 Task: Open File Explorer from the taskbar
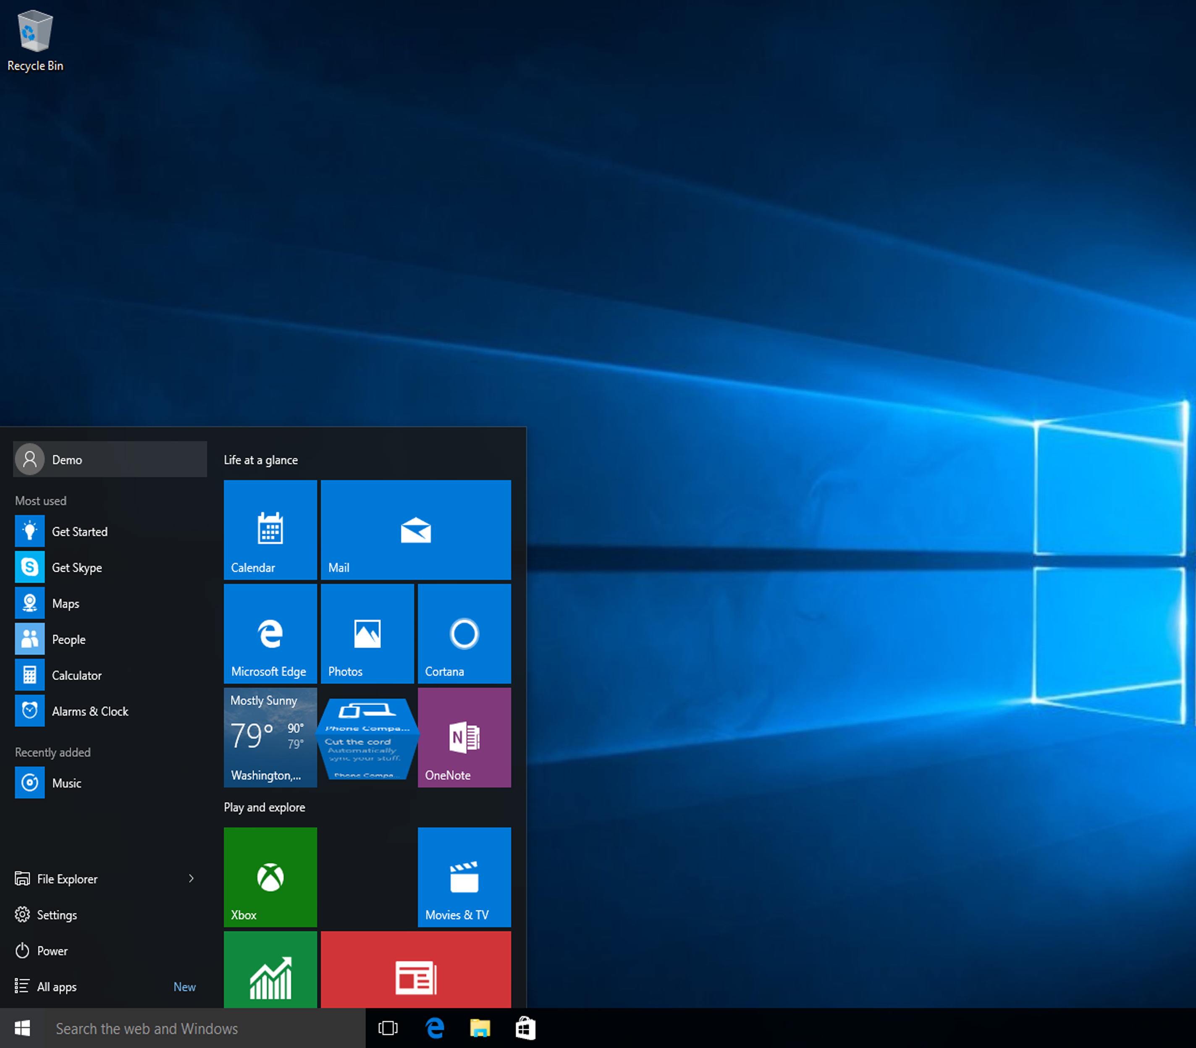pos(480,1028)
